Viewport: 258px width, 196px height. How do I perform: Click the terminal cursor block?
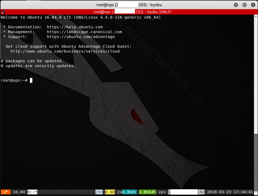pos(31,80)
